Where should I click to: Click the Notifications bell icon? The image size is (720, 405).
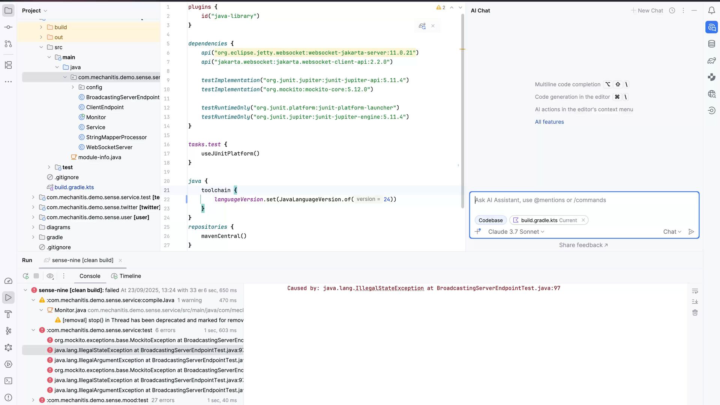click(711, 10)
